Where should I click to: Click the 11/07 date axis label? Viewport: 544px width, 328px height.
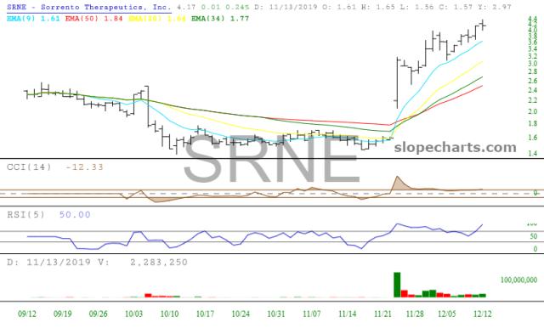(x=312, y=314)
